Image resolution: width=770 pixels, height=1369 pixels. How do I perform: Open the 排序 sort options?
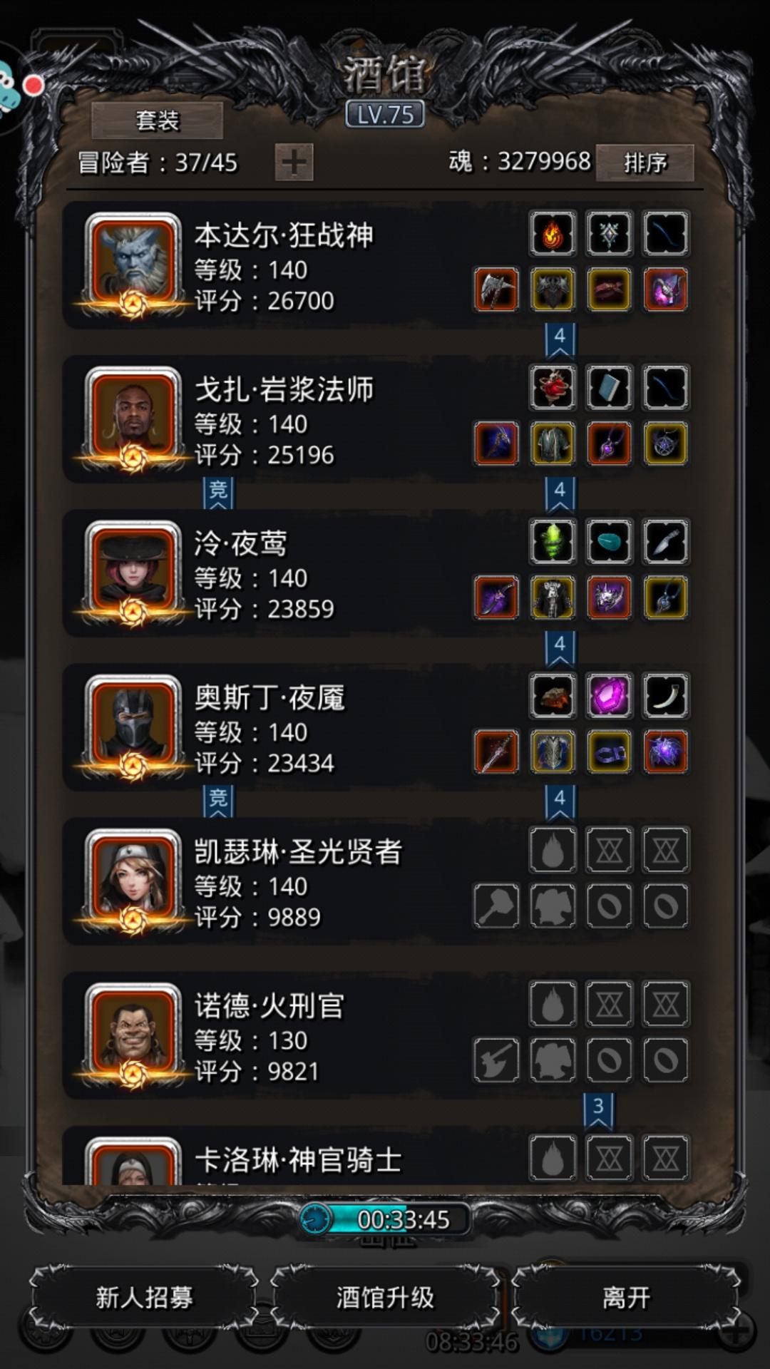(x=645, y=163)
